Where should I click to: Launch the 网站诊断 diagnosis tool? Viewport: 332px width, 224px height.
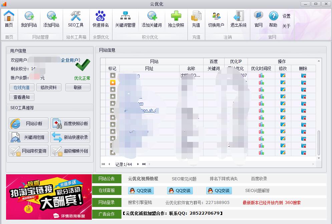tap(28, 123)
